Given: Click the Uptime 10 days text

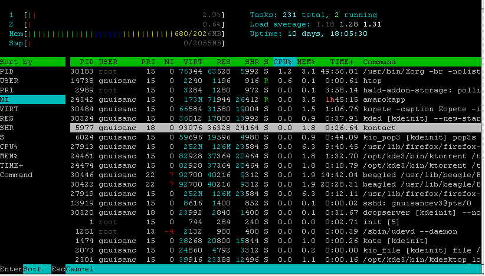Looking at the screenshot, I should point(309,34).
